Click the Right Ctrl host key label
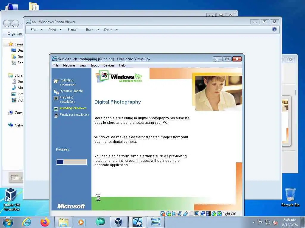 coord(229,214)
